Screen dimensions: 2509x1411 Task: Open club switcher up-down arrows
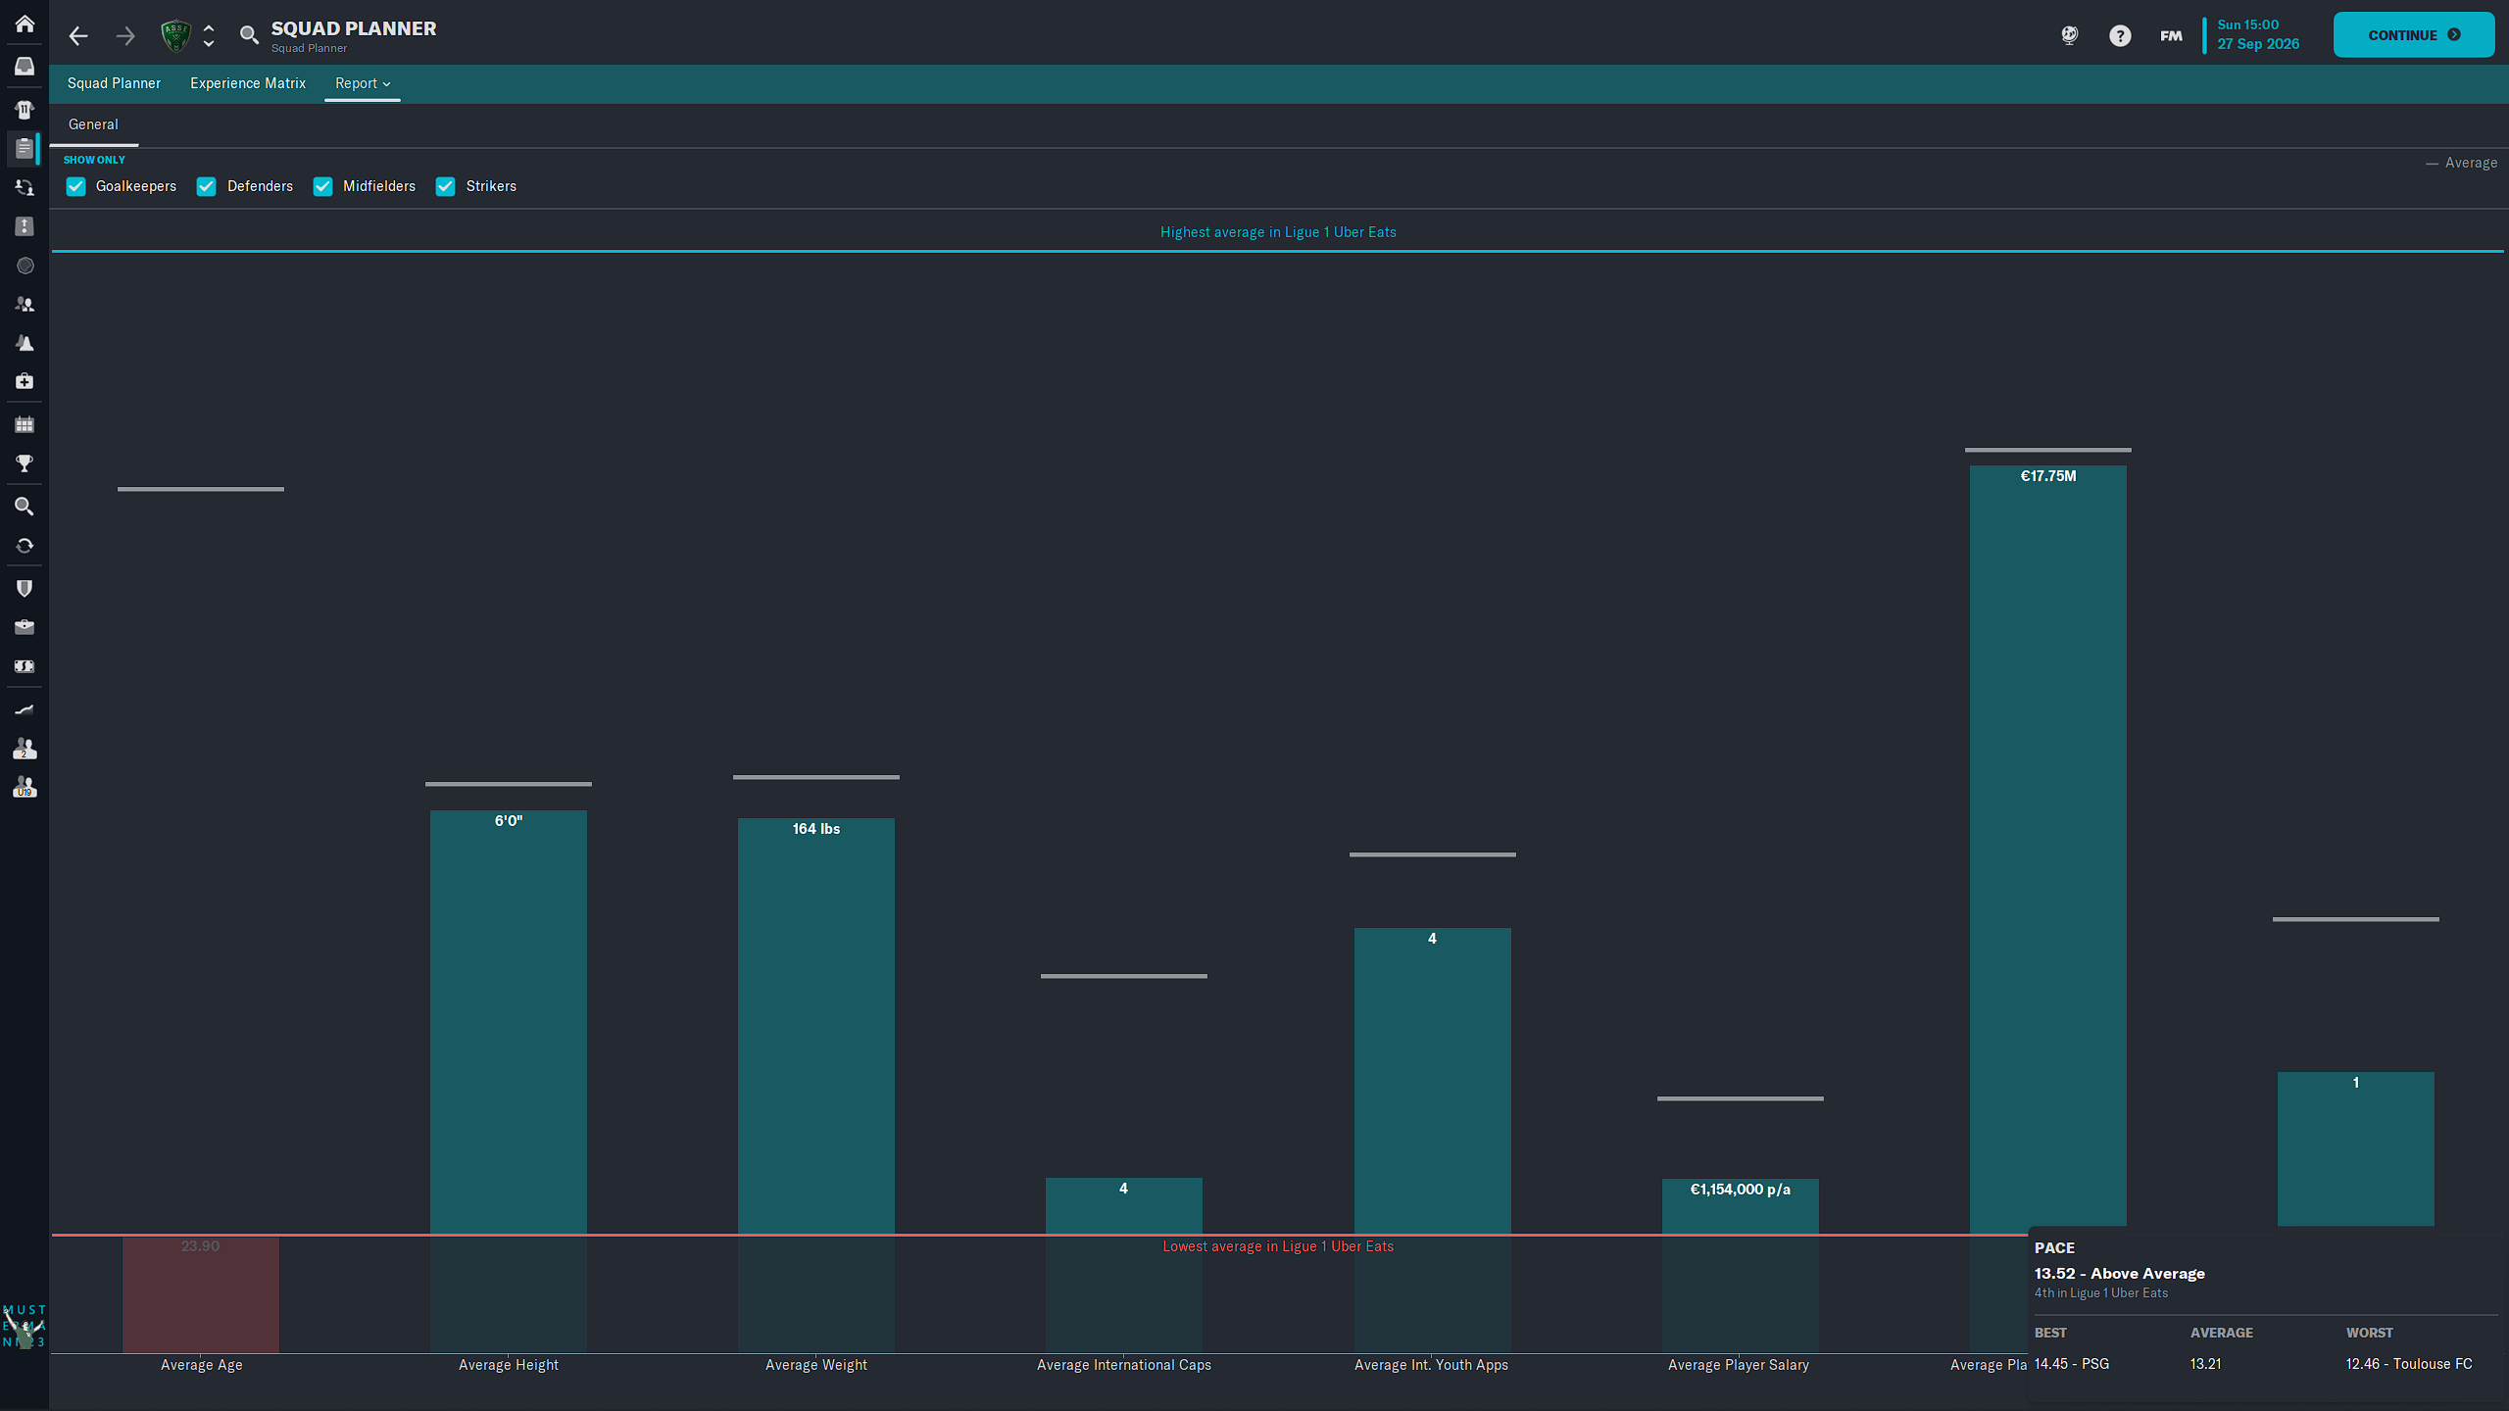pyautogui.click(x=209, y=36)
